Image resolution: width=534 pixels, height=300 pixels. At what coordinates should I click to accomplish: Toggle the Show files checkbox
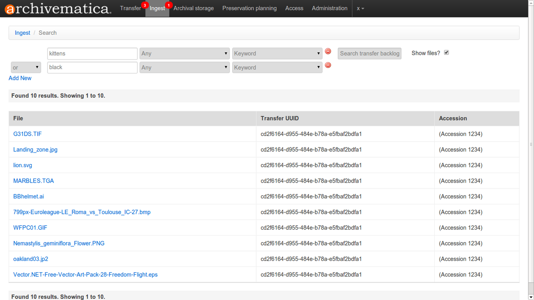point(446,52)
